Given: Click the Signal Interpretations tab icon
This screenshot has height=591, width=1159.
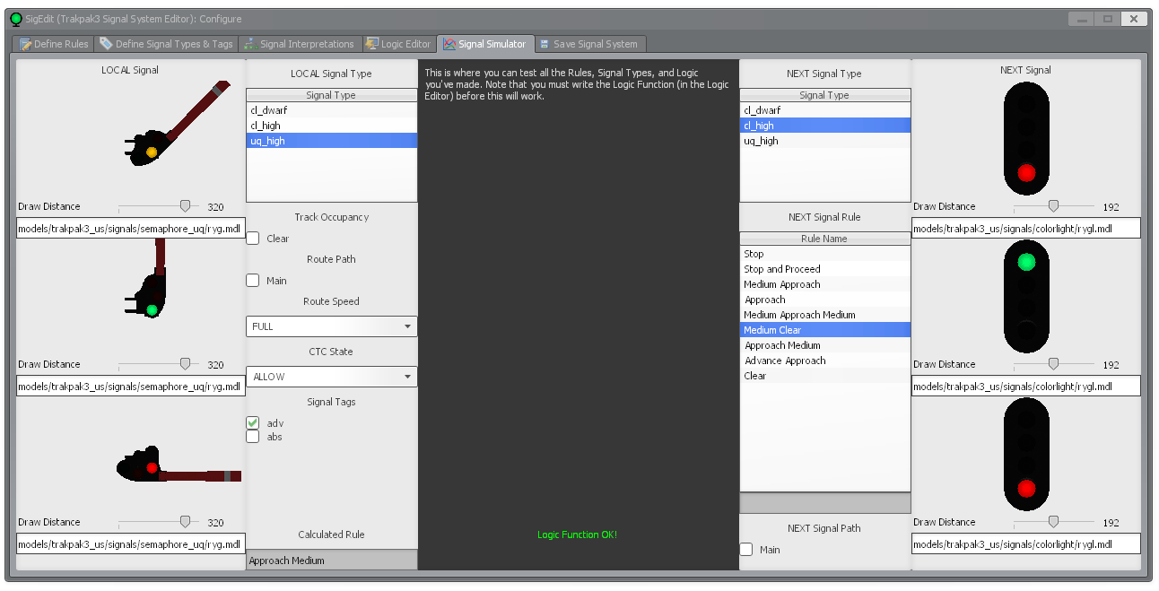Looking at the screenshot, I should pos(250,44).
